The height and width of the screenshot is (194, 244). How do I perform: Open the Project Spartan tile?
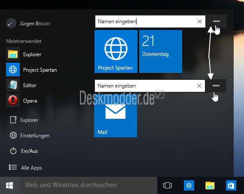pos(116,52)
